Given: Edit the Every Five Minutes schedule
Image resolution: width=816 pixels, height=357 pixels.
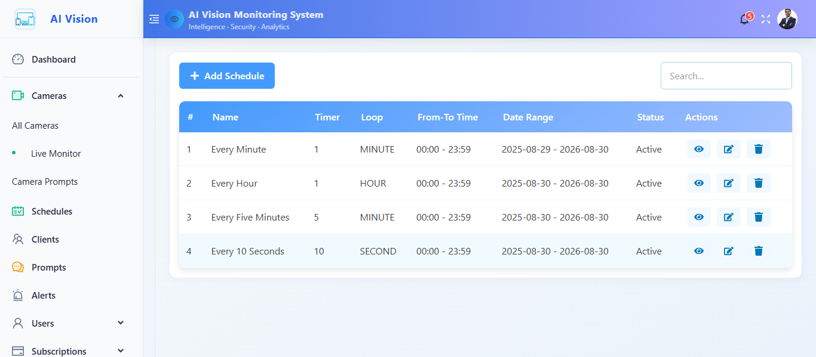Looking at the screenshot, I should pos(728,217).
